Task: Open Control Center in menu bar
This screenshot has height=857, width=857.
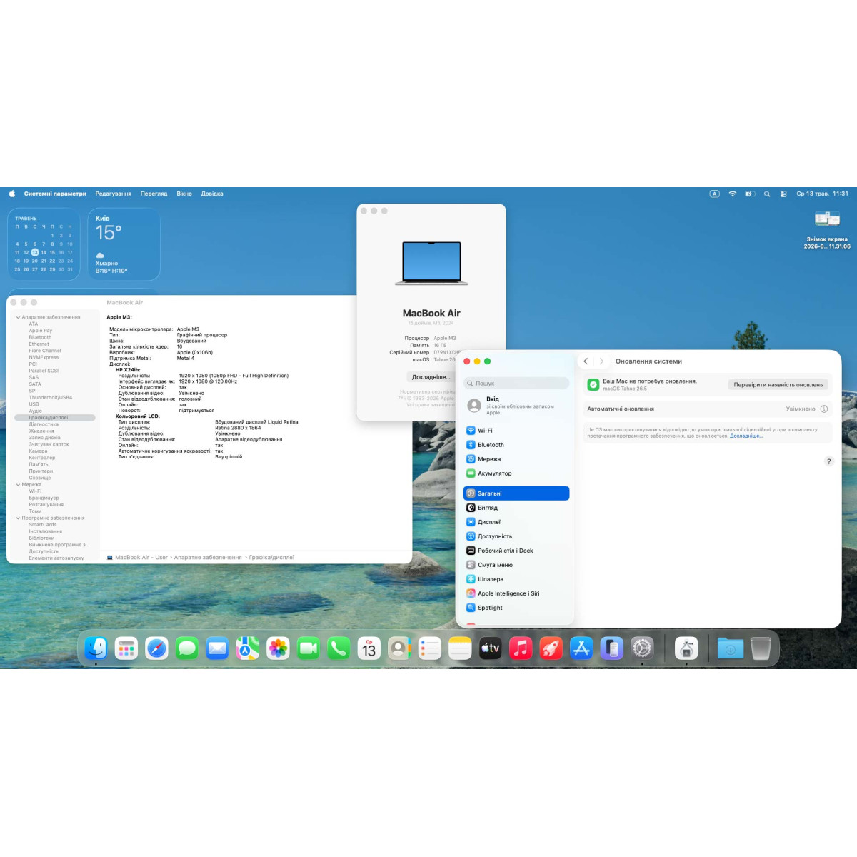Action: (x=783, y=194)
